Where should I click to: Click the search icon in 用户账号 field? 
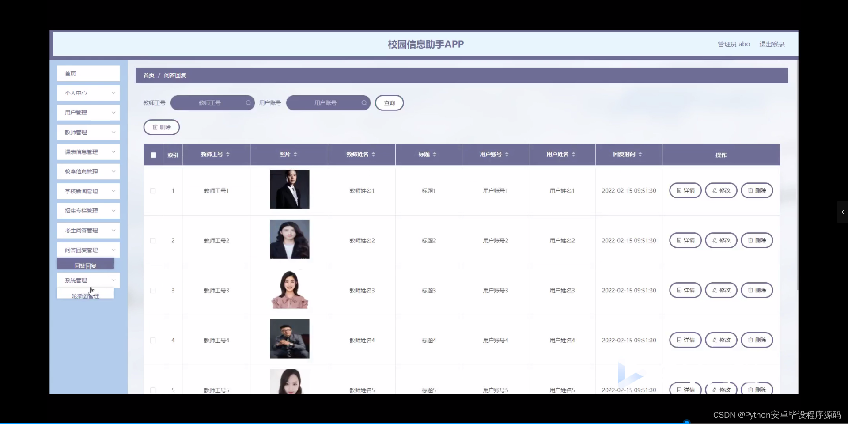point(363,103)
